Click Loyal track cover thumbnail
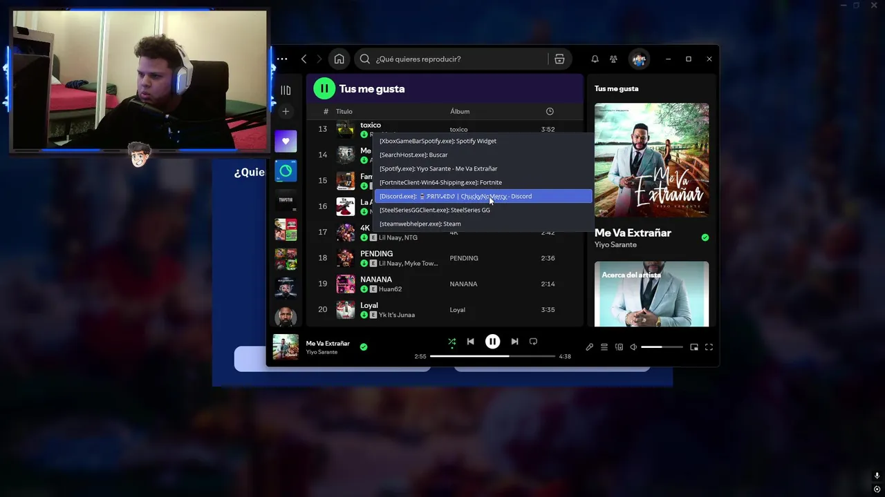The width and height of the screenshot is (885, 497). coord(345,309)
